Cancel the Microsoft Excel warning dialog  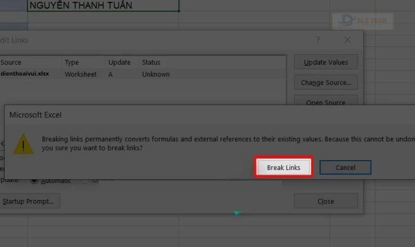345,167
